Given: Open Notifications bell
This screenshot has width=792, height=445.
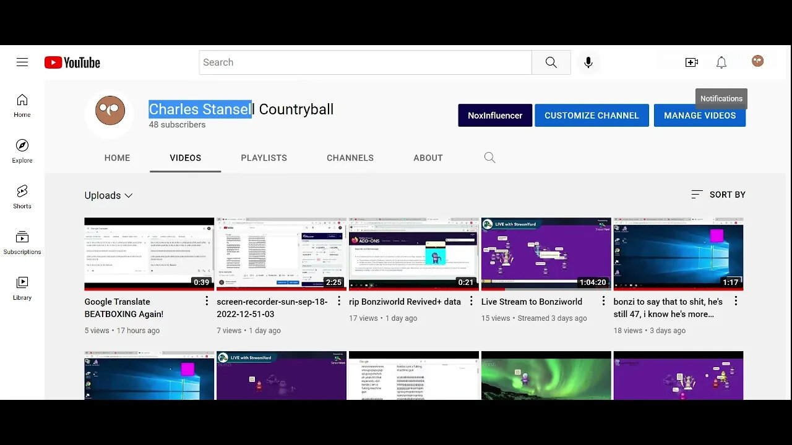Looking at the screenshot, I should (721, 62).
